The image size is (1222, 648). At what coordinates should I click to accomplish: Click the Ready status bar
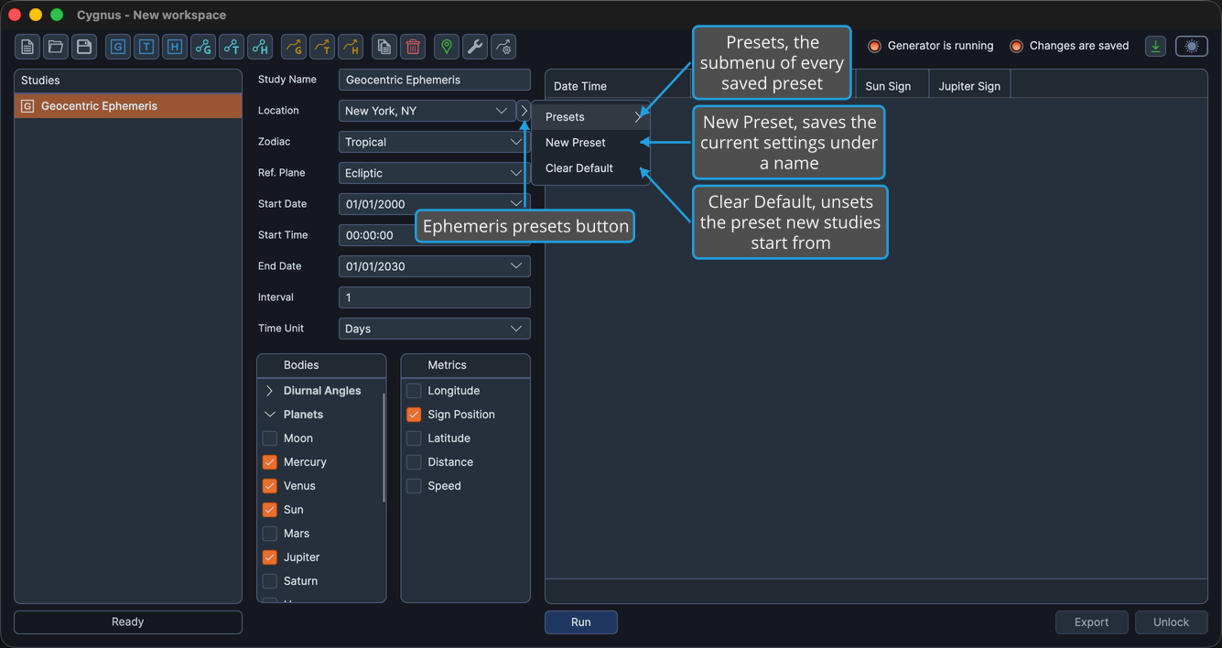[x=128, y=622]
